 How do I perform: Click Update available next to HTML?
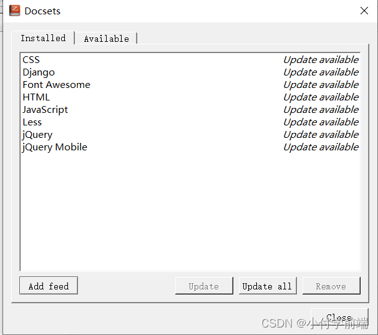pyautogui.click(x=321, y=97)
